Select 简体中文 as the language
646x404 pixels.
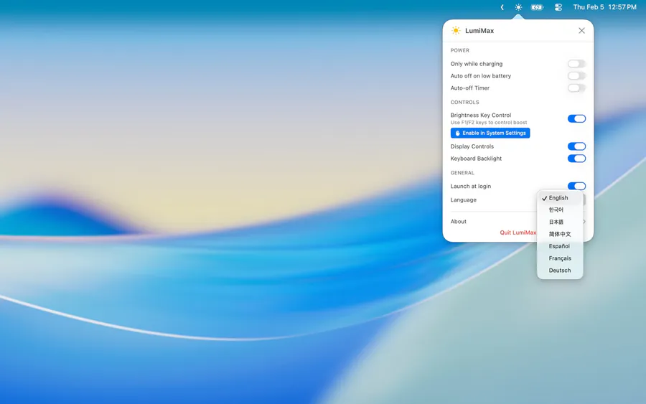[561, 234]
